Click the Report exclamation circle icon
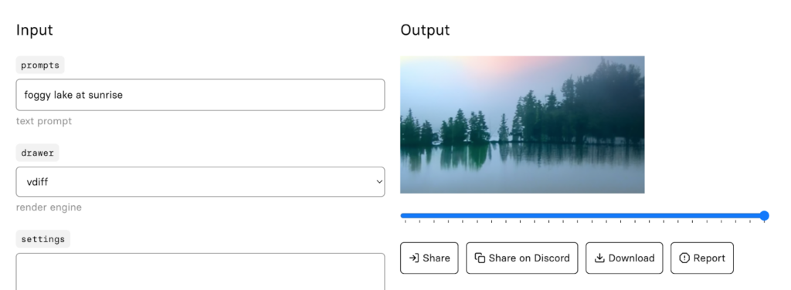The width and height of the screenshot is (791, 290). [x=684, y=258]
